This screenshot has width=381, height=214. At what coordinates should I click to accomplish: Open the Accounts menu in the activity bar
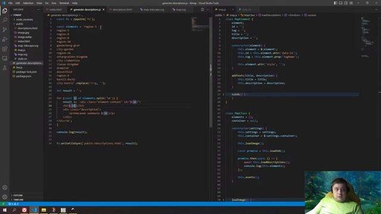tap(5, 187)
